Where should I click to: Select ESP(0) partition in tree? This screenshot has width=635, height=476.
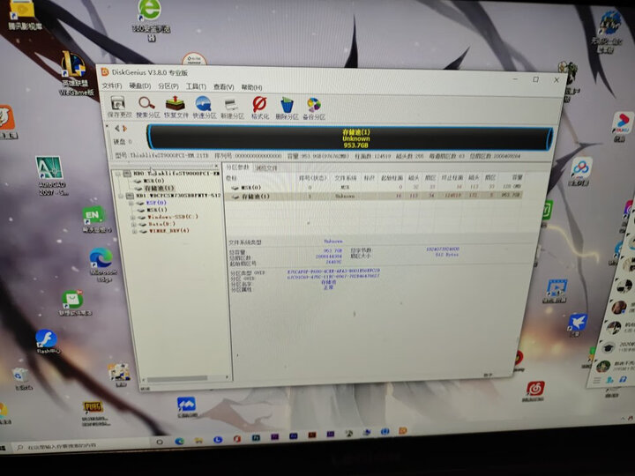(x=152, y=203)
